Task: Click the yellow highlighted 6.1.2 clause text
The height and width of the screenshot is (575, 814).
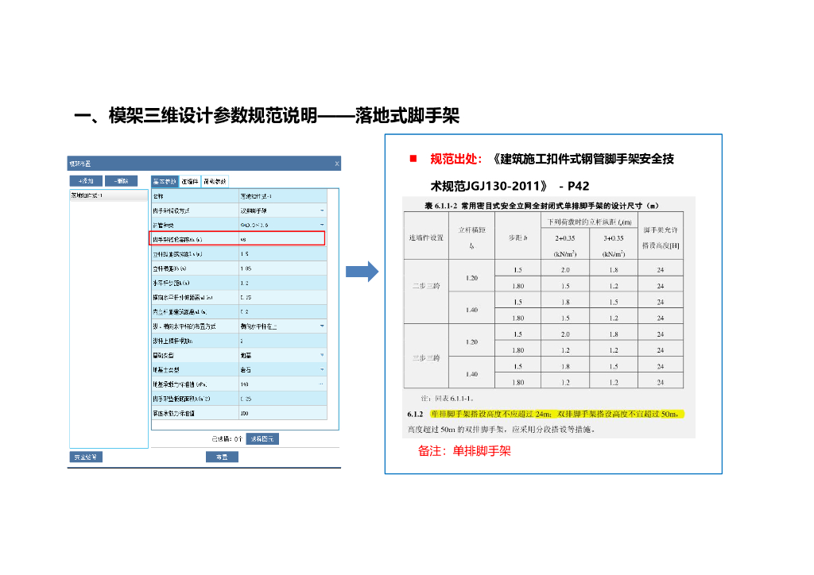Action: coord(557,414)
